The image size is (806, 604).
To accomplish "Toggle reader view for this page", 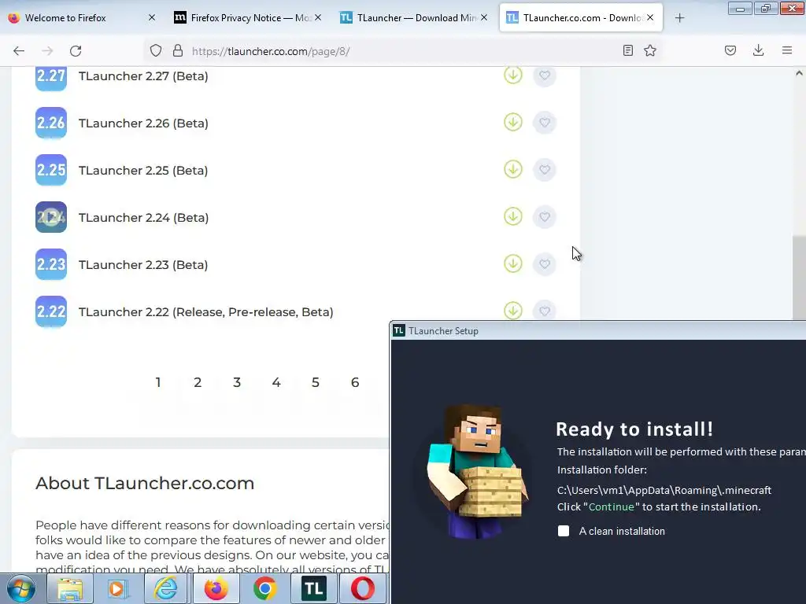I will (627, 50).
